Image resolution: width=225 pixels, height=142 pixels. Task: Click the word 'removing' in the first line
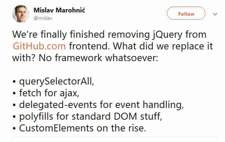(x=129, y=35)
